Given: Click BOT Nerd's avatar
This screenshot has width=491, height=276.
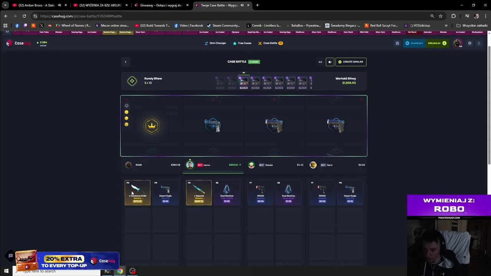Looking at the screenshot, I should (x=313, y=165).
